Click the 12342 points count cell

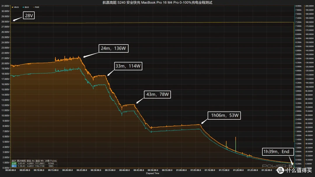(51, 163)
